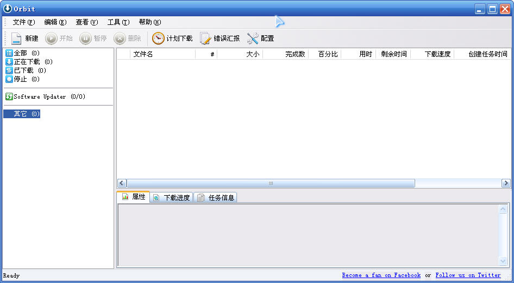The image size is (514, 283).
Task: Sort by # column header
Action: tap(206, 54)
